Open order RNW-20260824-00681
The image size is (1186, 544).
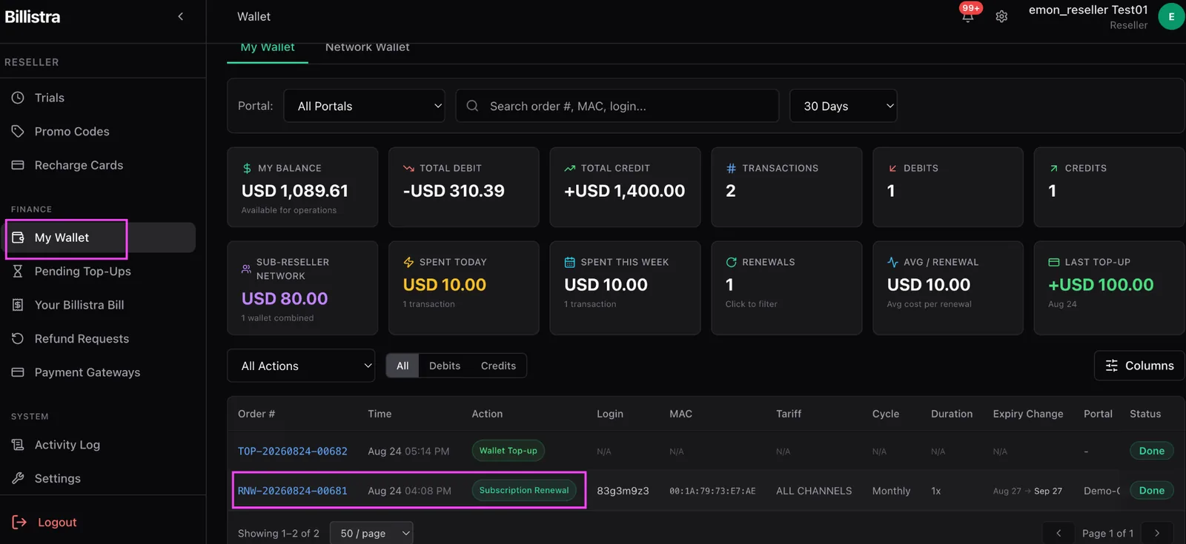(x=292, y=491)
